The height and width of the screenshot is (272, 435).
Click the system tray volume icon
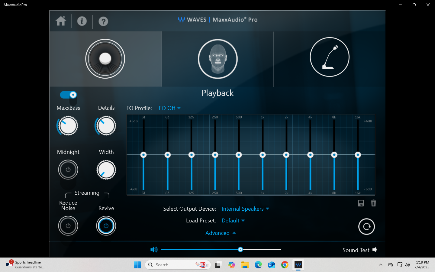click(x=407, y=265)
